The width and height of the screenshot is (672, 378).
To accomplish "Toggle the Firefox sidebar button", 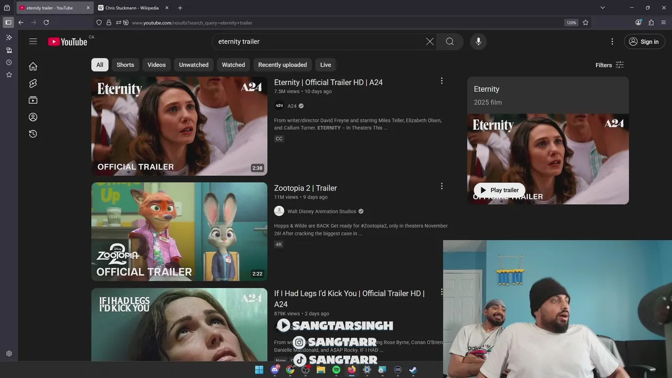I will pyautogui.click(x=8, y=23).
